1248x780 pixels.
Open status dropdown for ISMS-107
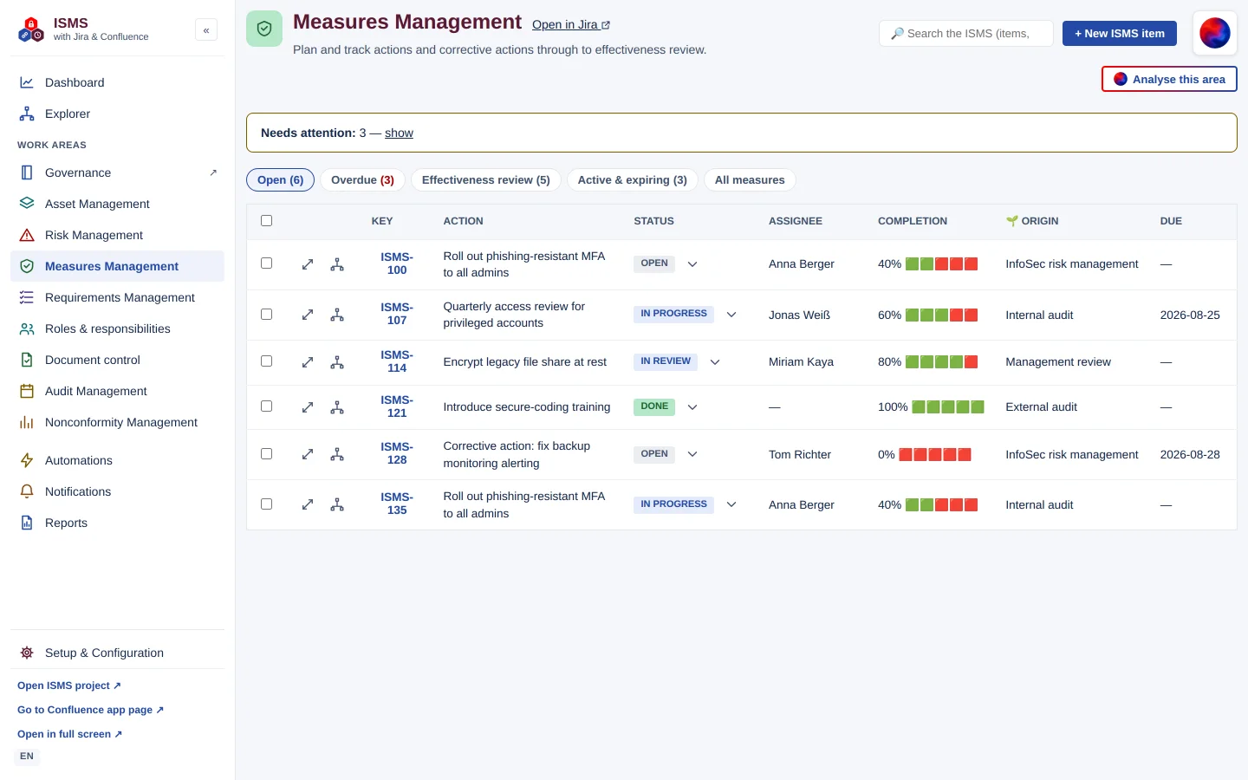click(731, 315)
